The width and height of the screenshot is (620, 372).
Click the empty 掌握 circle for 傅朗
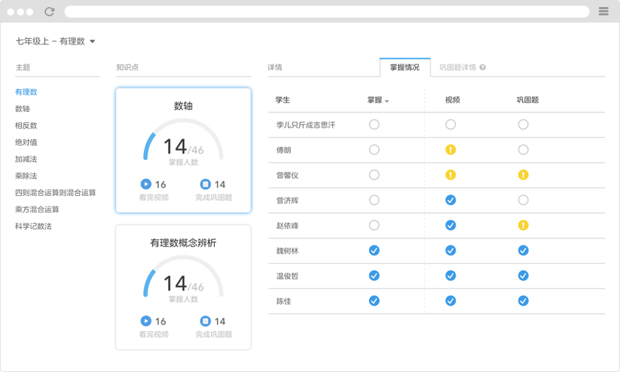(x=374, y=150)
